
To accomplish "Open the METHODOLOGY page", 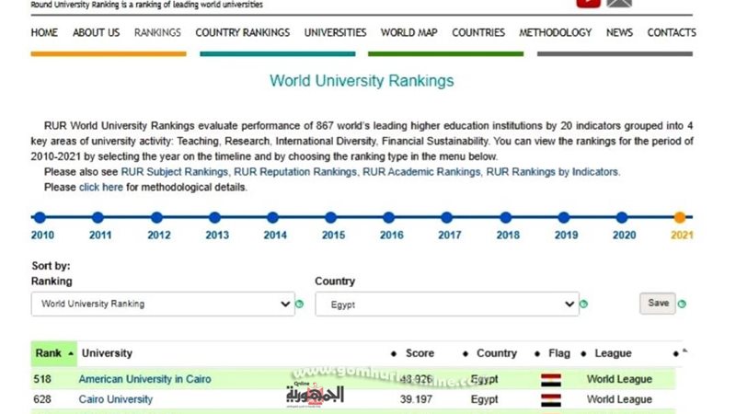I will click(x=556, y=32).
